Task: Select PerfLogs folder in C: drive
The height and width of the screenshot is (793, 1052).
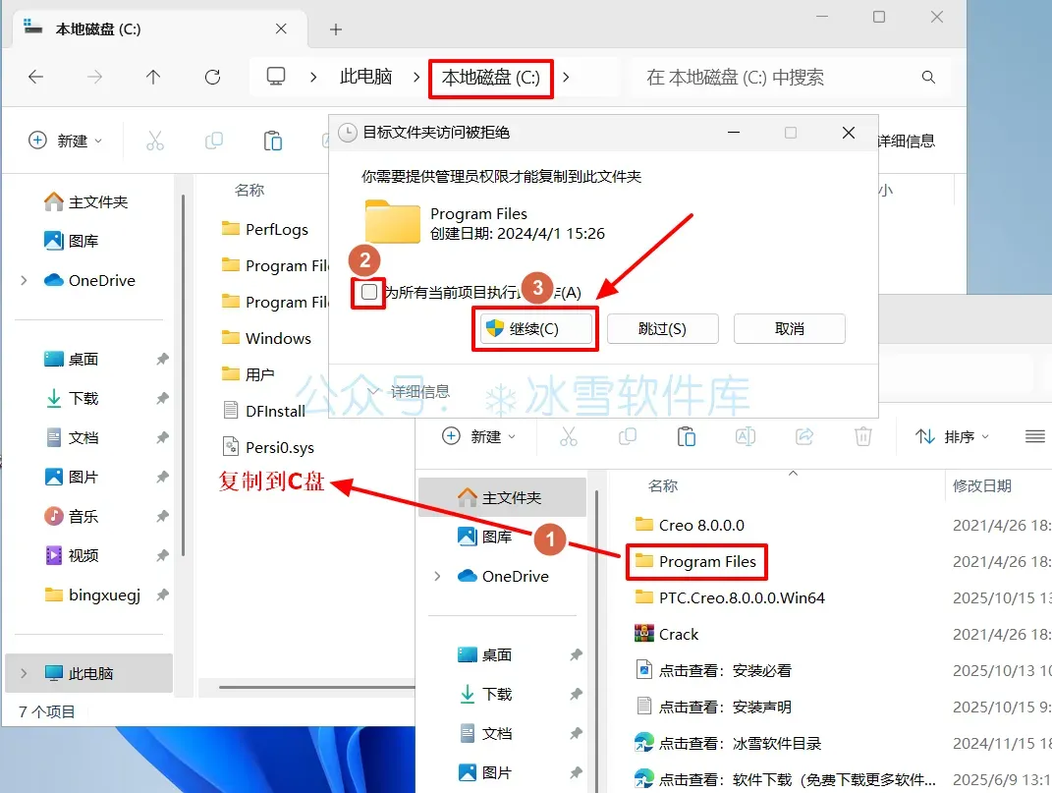Action: (265, 229)
